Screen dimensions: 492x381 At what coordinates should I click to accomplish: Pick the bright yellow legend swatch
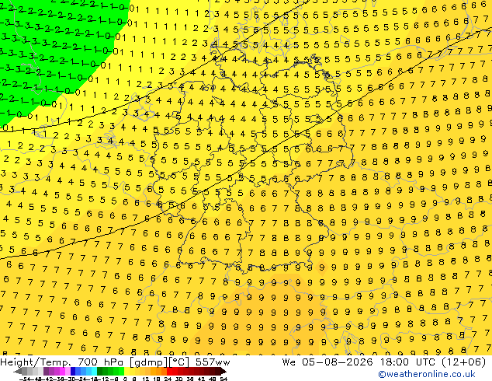[126, 372]
